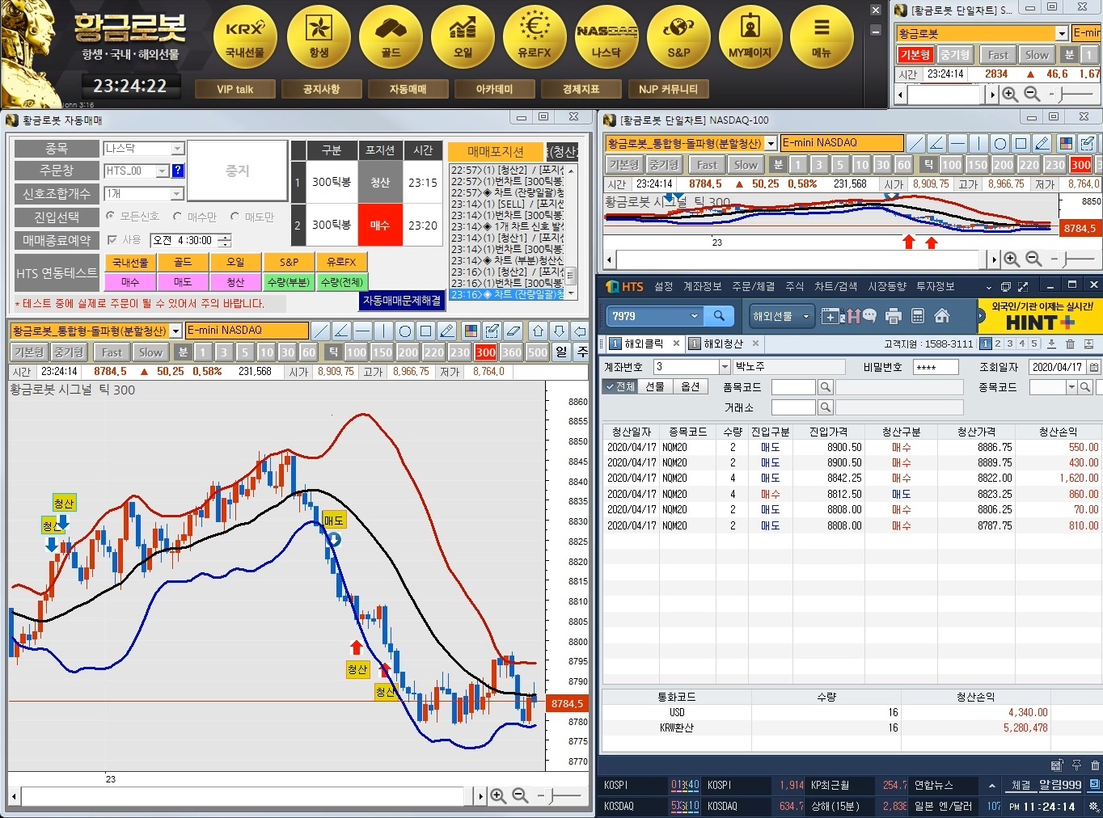Open the 신호조합개수 1개 dropdown
Image resolution: width=1103 pixels, height=818 pixels.
pos(177,194)
